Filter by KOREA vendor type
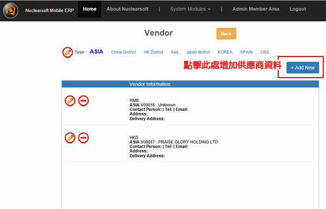This screenshot has width=326, height=209. click(x=225, y=52)
